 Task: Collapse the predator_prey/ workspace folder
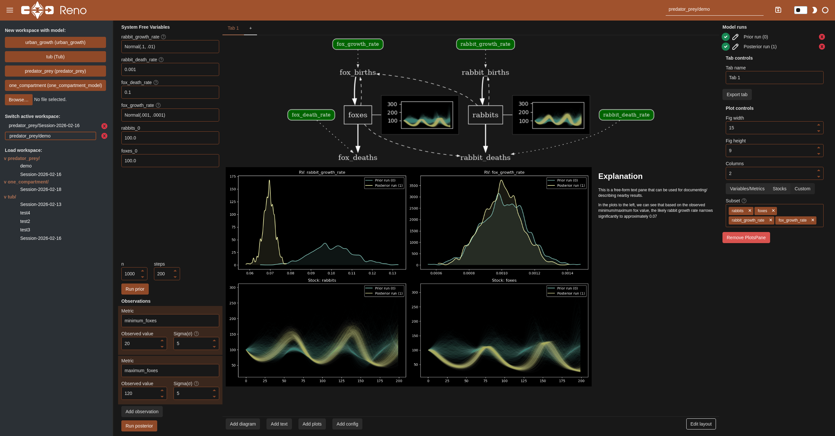click(x=22, y=158)
